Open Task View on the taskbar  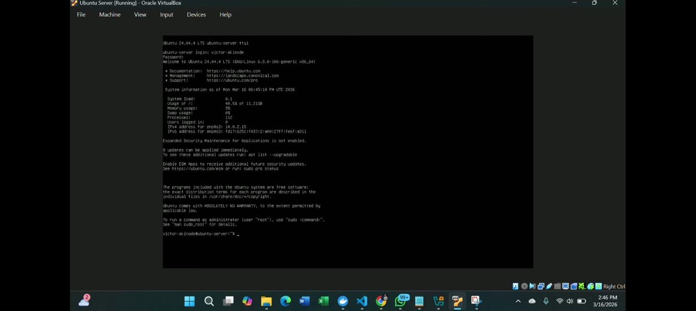(x=229, y=301)
